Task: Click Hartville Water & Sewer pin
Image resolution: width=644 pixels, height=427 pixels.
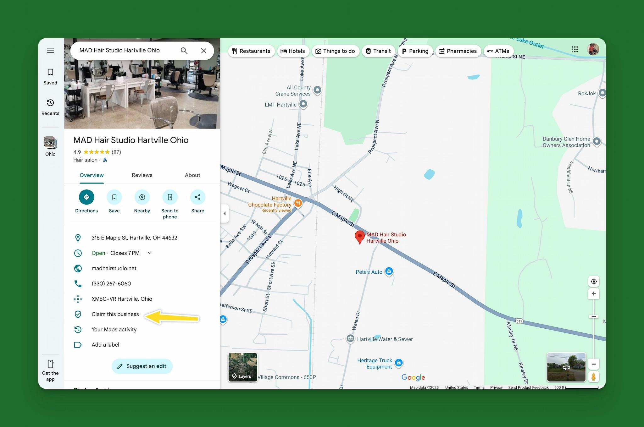Action: point(350,339)
